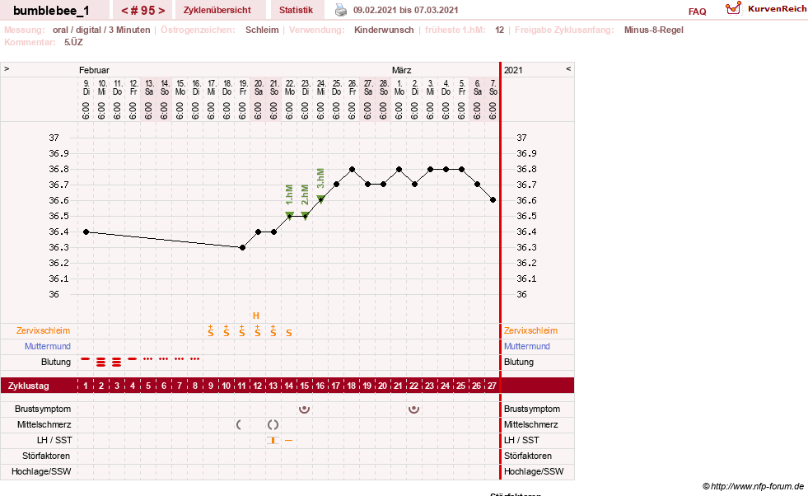Click the light bleeding icon on cycle day 1
This screenshot has width=808, height=496.
[x=86, y=359]
